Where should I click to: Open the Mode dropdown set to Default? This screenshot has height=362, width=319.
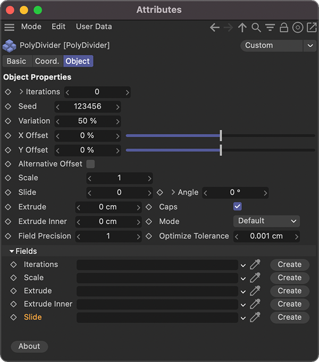tap(266, 221)
